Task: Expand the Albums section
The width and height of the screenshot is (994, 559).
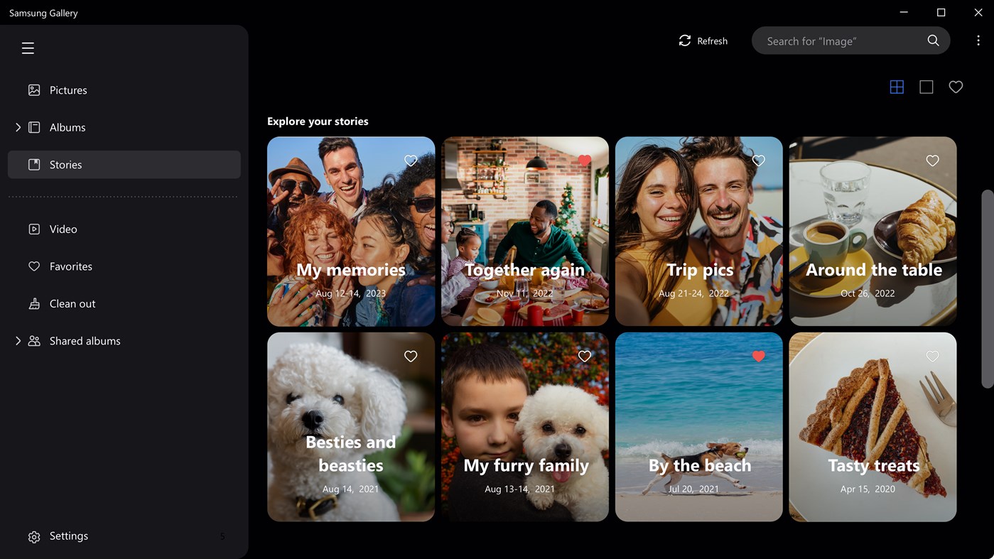Action: (x=18, y=127)
